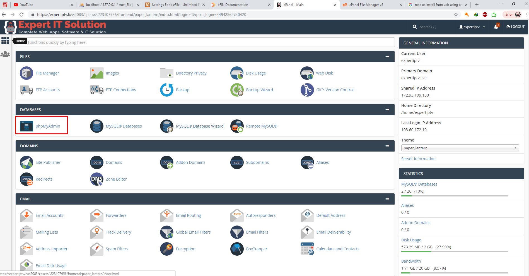Open the phpMyAdmin icon
Image resolution: width=529 pixels, height=276 pixels.
[x=26, y=126]
